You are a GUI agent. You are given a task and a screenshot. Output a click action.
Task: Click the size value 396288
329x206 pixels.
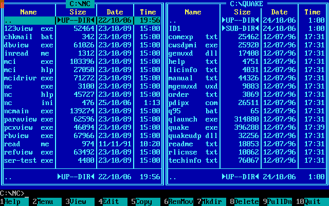(x=247, y=127)
